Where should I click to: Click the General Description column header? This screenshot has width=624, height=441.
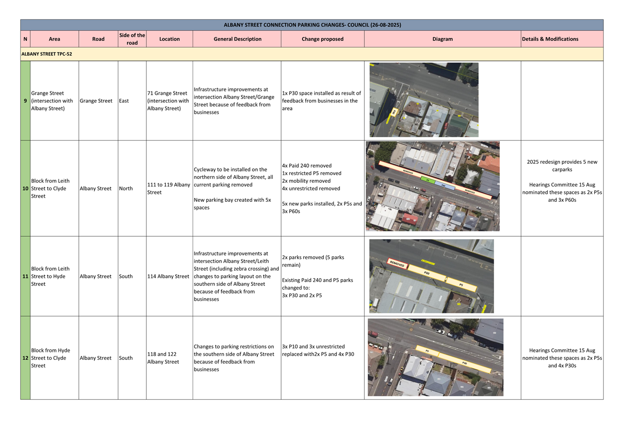click(x=237, y=39)
